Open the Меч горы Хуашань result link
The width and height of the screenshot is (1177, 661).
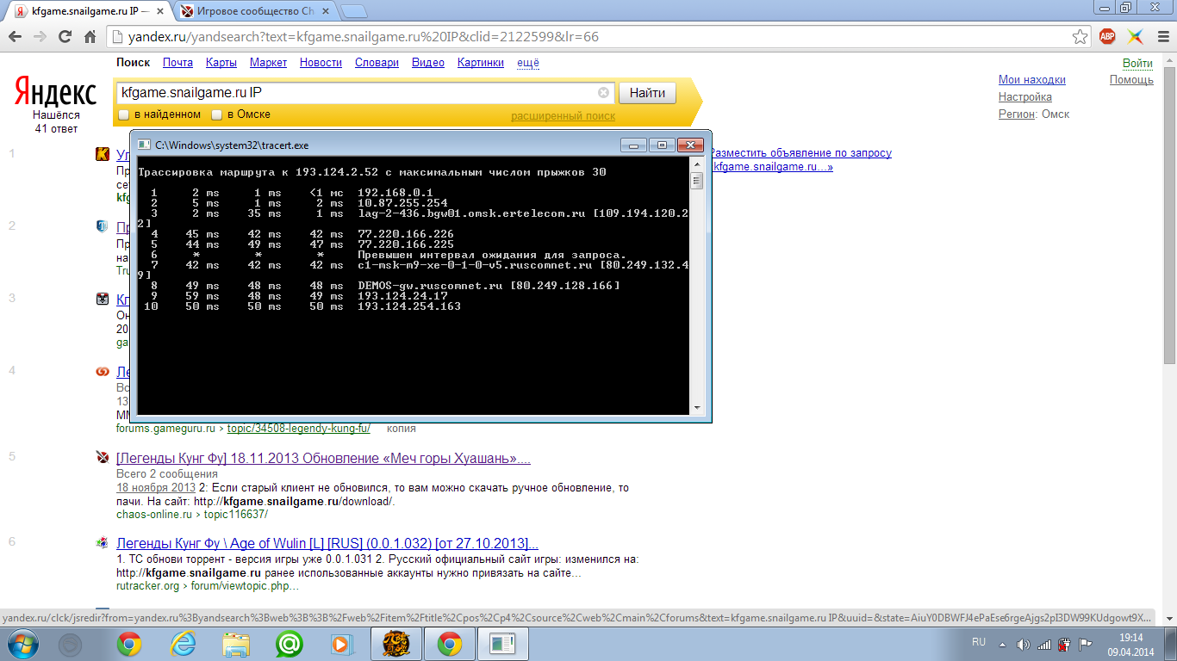(323, 458)
